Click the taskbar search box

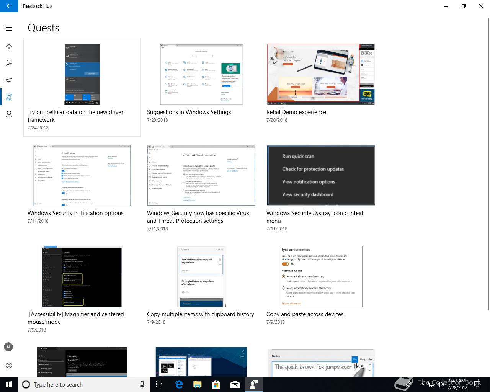point(84,384)
